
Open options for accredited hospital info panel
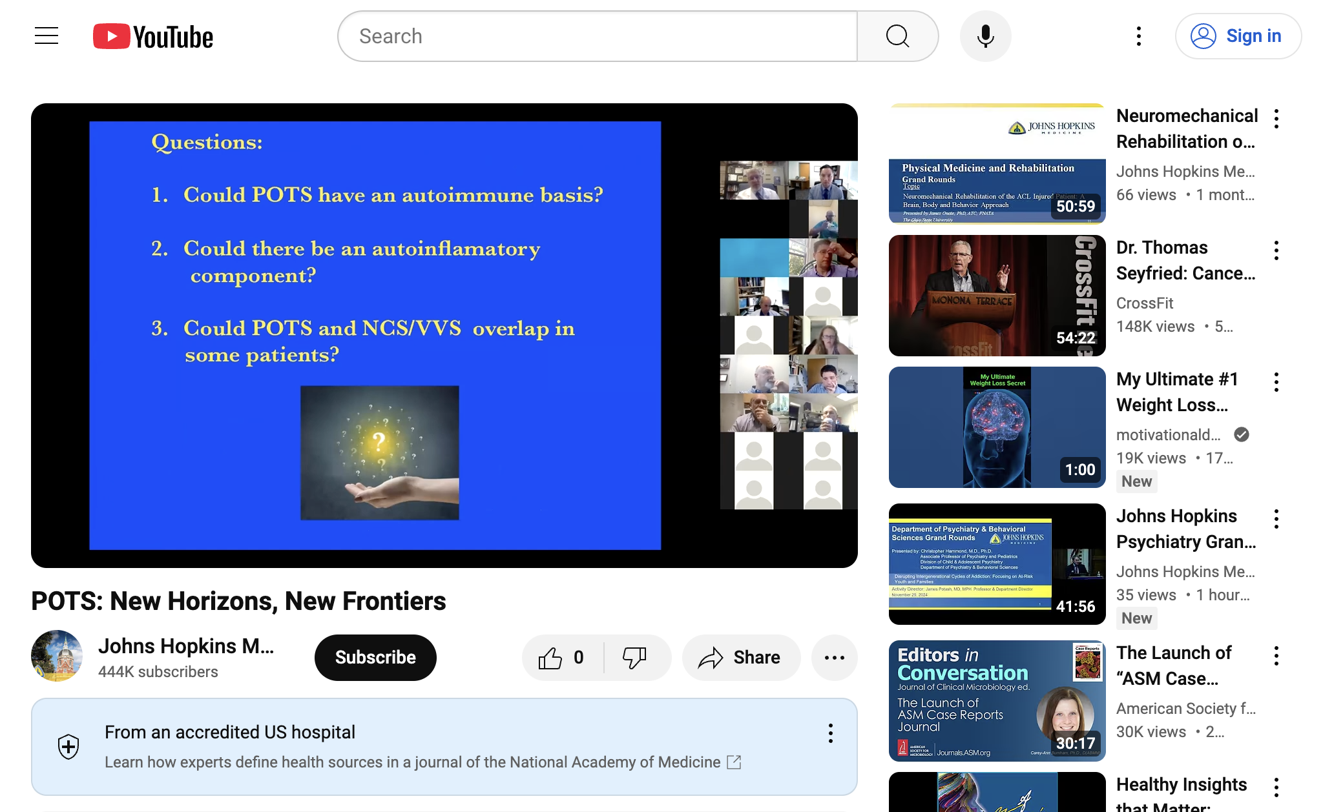point(831,733)
